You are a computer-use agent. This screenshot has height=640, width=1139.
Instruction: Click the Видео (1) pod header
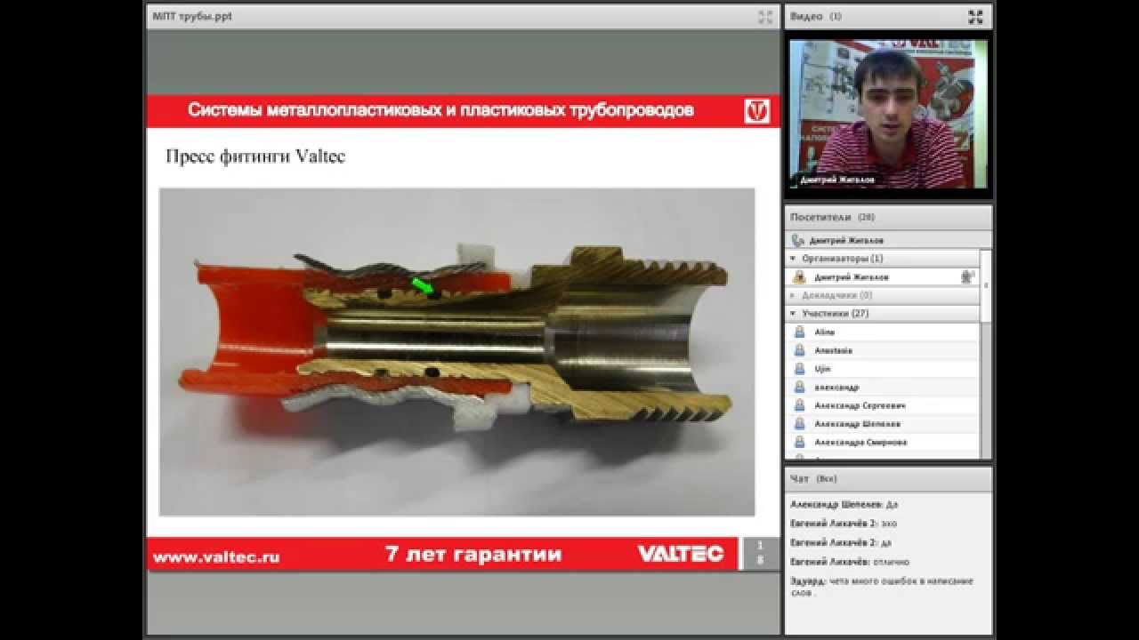tap(888, 16)
